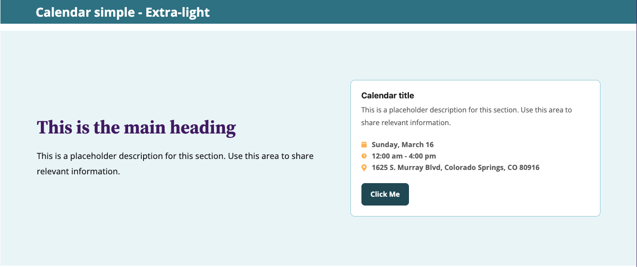Click 'This is the main heading' text
The width and height of the screenshot is (637, 267).
point(136,128)
